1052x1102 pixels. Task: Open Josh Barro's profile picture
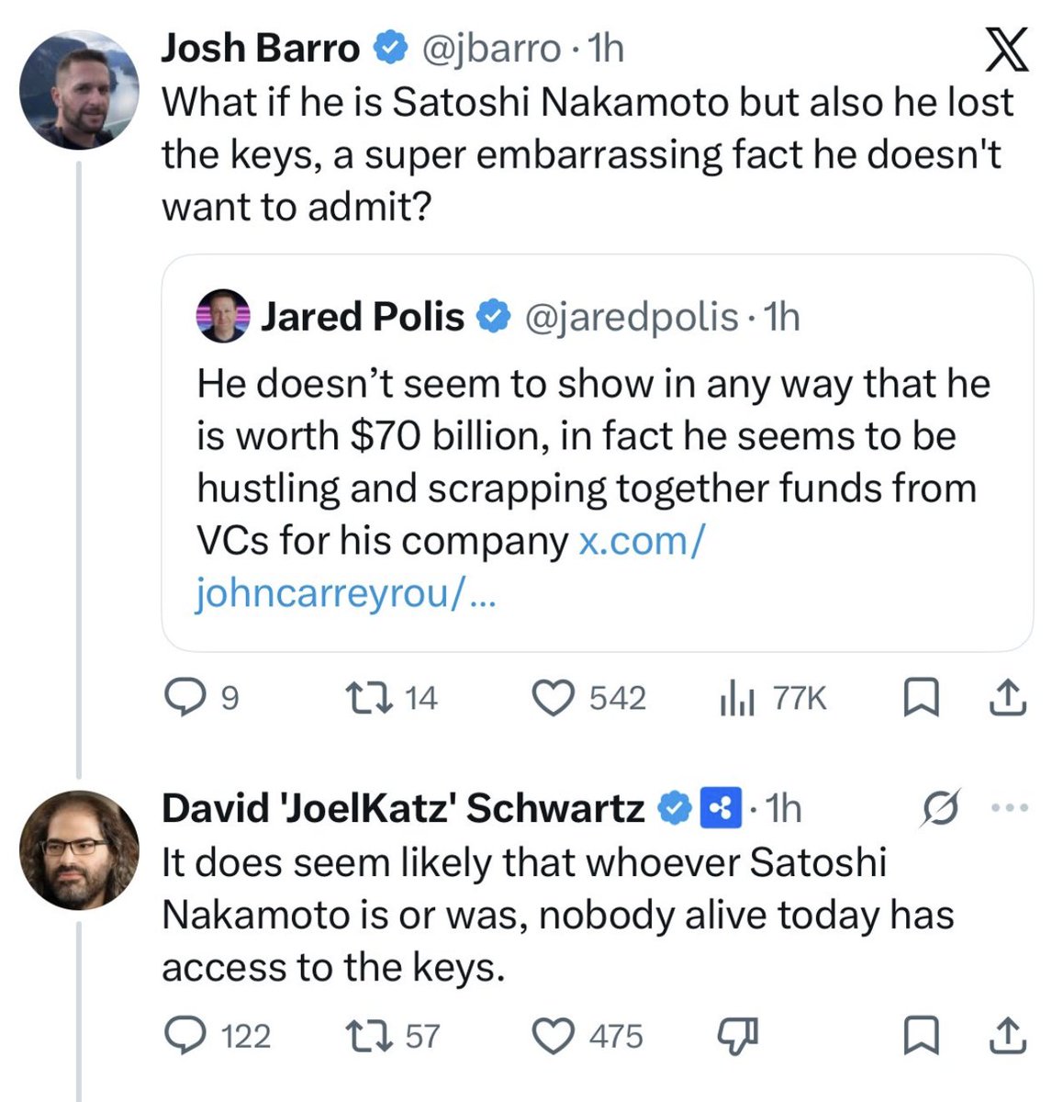click(80, 90)
